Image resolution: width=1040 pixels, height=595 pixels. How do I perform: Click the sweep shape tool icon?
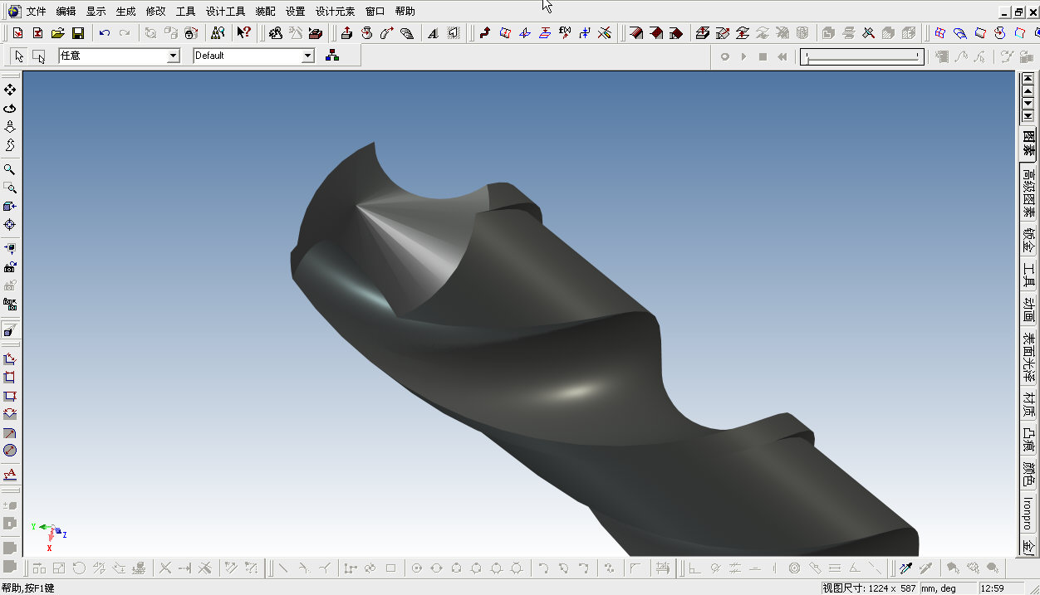386,33
